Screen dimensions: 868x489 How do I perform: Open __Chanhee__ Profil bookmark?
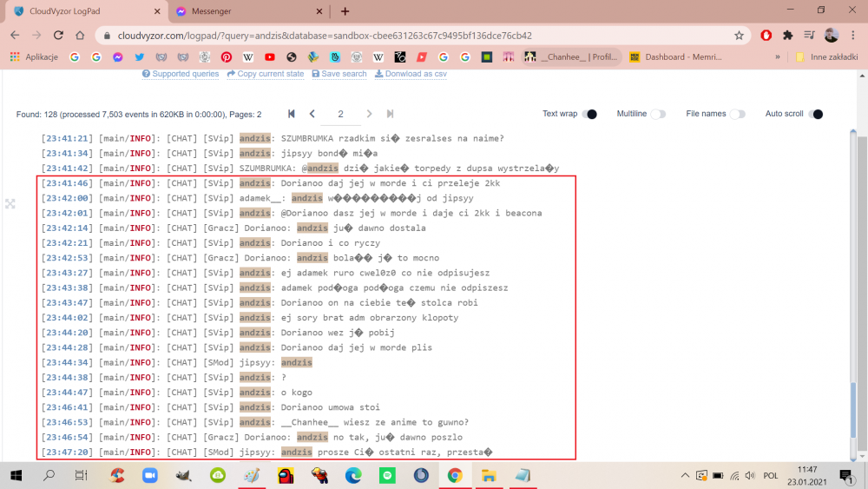[571, 57]
